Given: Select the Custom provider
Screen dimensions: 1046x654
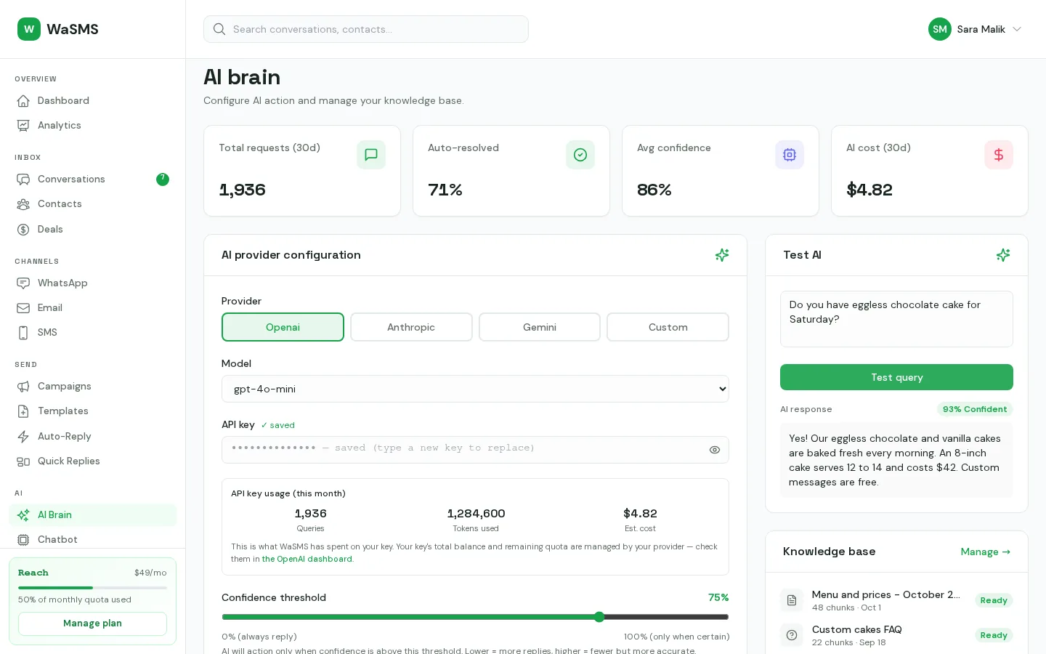Looking at the screenshot, I should [668, 327].
